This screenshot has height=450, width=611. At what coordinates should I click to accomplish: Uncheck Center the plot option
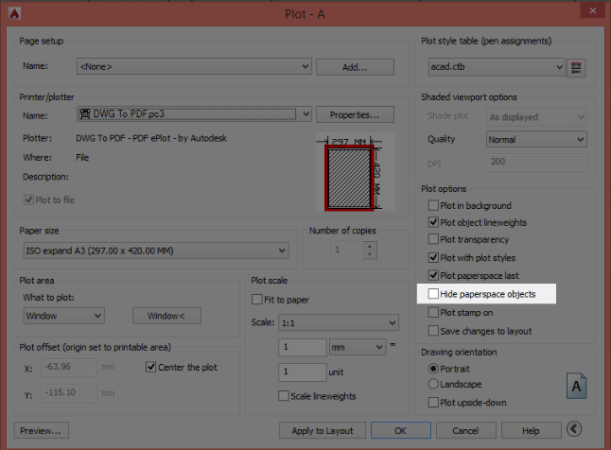tap(151, 367)
